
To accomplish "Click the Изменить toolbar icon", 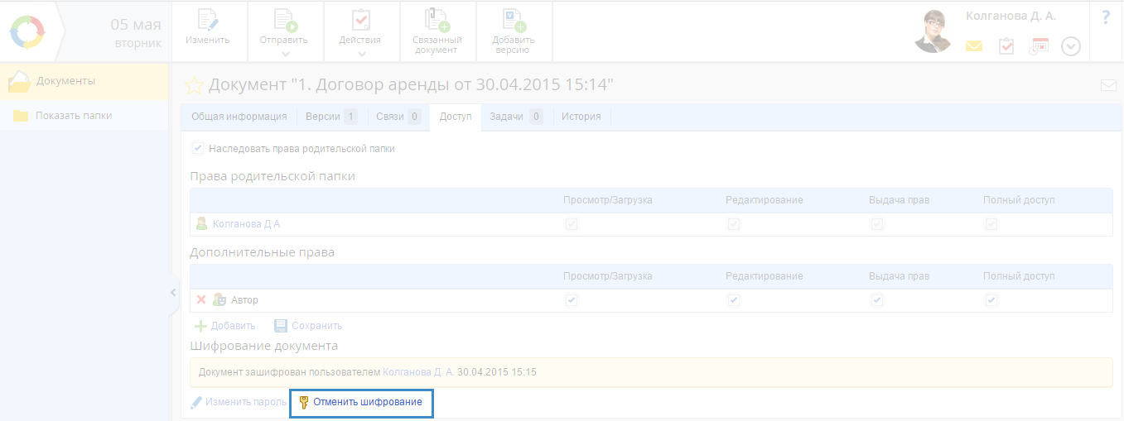I will pos(207,22).
